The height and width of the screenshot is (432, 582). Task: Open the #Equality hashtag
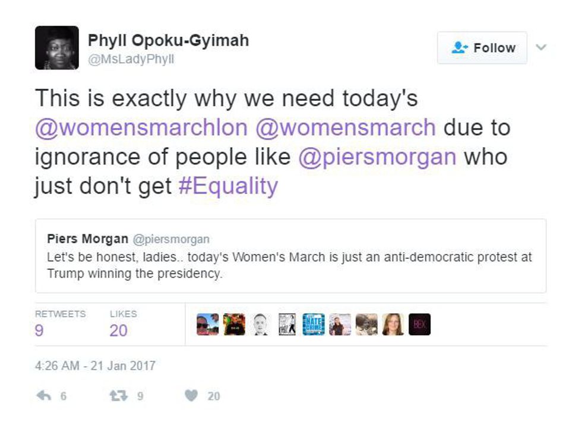(x=228, y=186)
